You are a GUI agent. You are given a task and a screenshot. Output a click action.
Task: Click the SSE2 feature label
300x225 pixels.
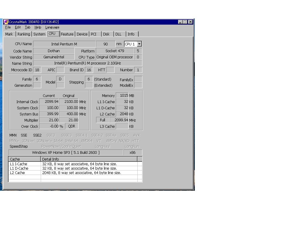pos(37,135)
